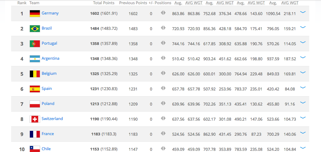Click the Argentina flag icon

[35, 59]
